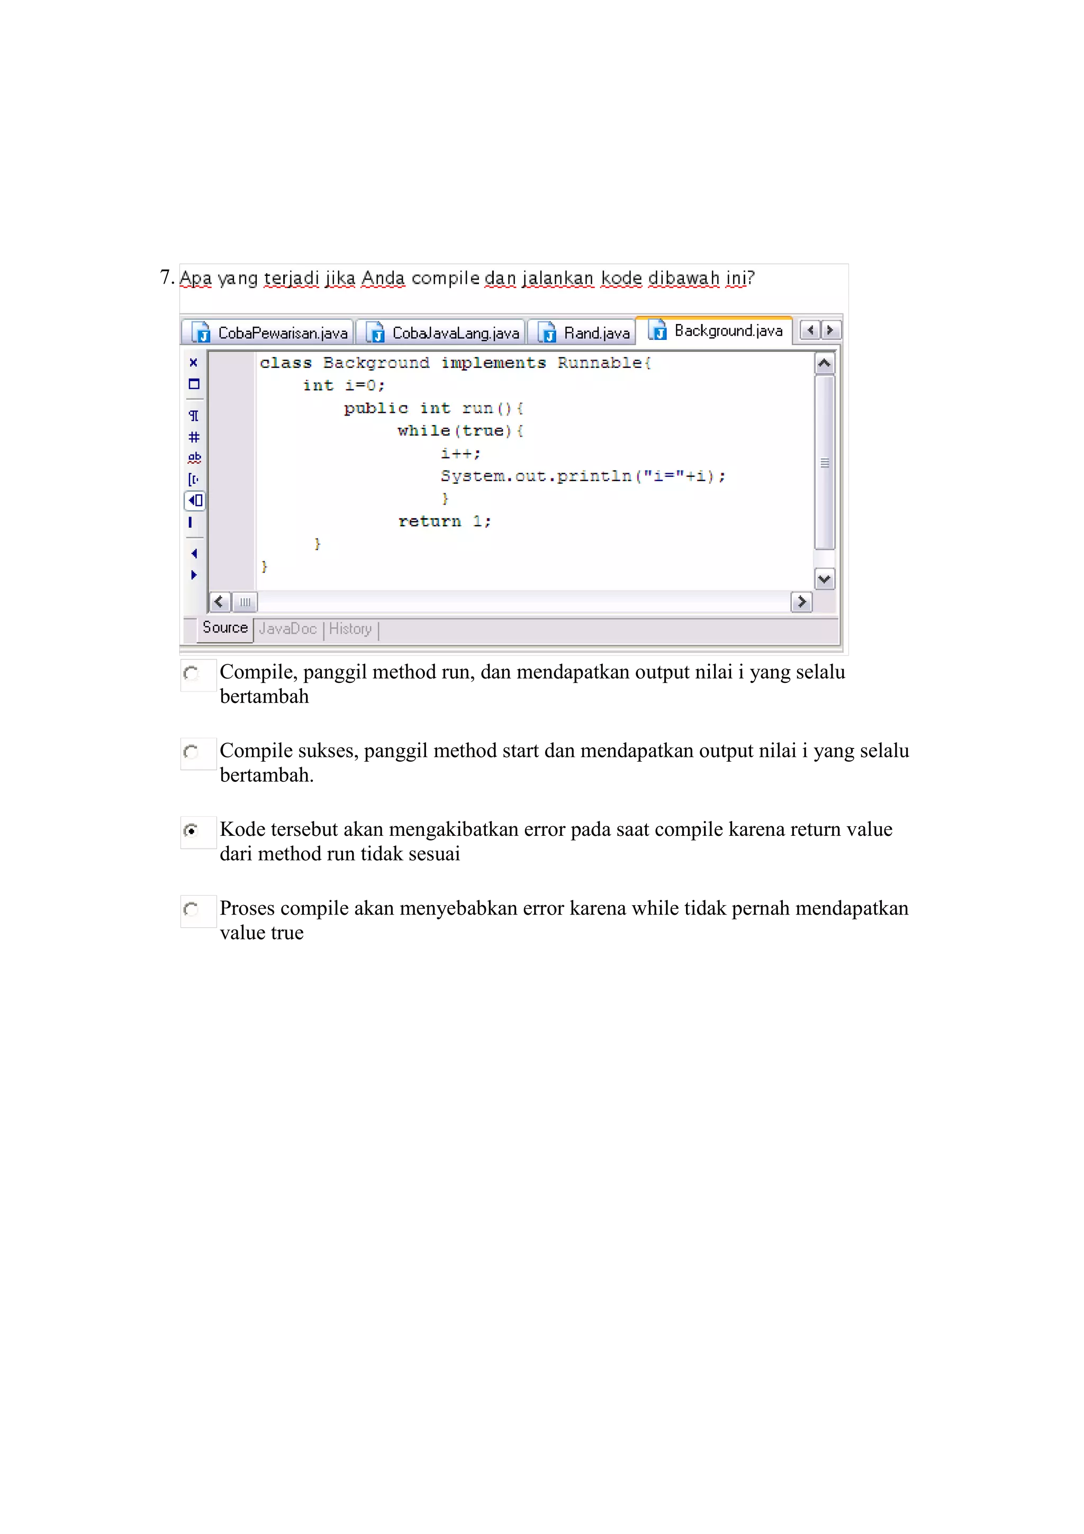Click code line 'class Background implements Runnable{'

click(x=456, y=363)
